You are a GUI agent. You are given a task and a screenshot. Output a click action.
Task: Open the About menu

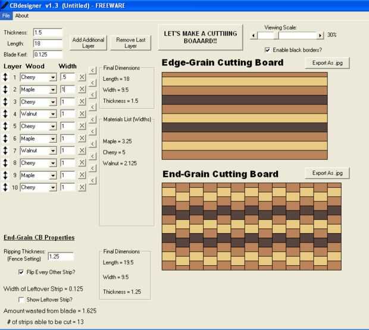[22, 15]
